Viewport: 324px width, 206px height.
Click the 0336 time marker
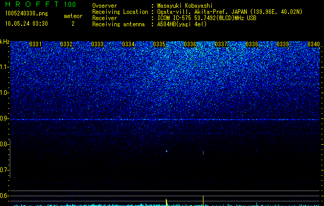click(190, 44)
